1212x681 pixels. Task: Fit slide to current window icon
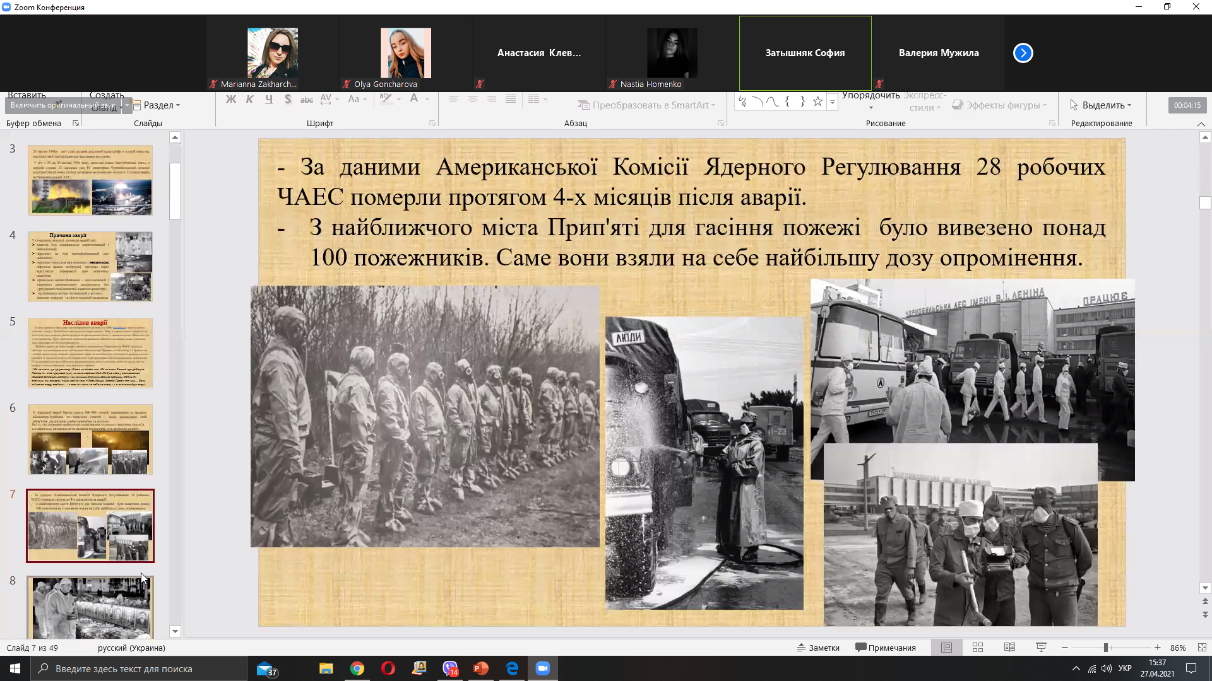tap(1202, 648)
